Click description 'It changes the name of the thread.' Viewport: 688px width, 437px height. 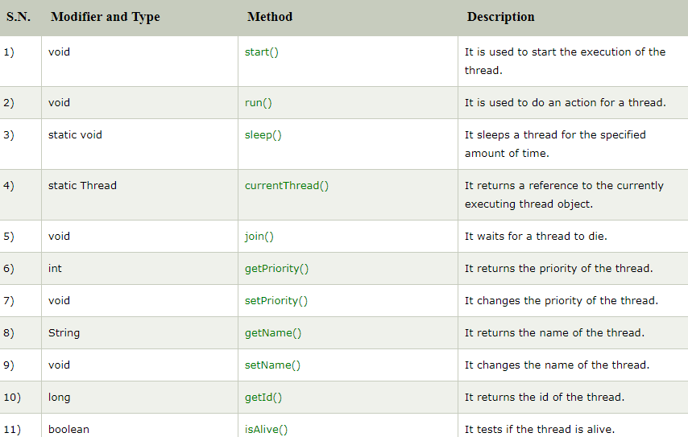click(x=557, y=365)
